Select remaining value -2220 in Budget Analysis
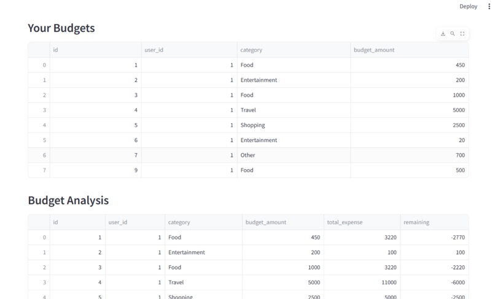 coord(434,267)
